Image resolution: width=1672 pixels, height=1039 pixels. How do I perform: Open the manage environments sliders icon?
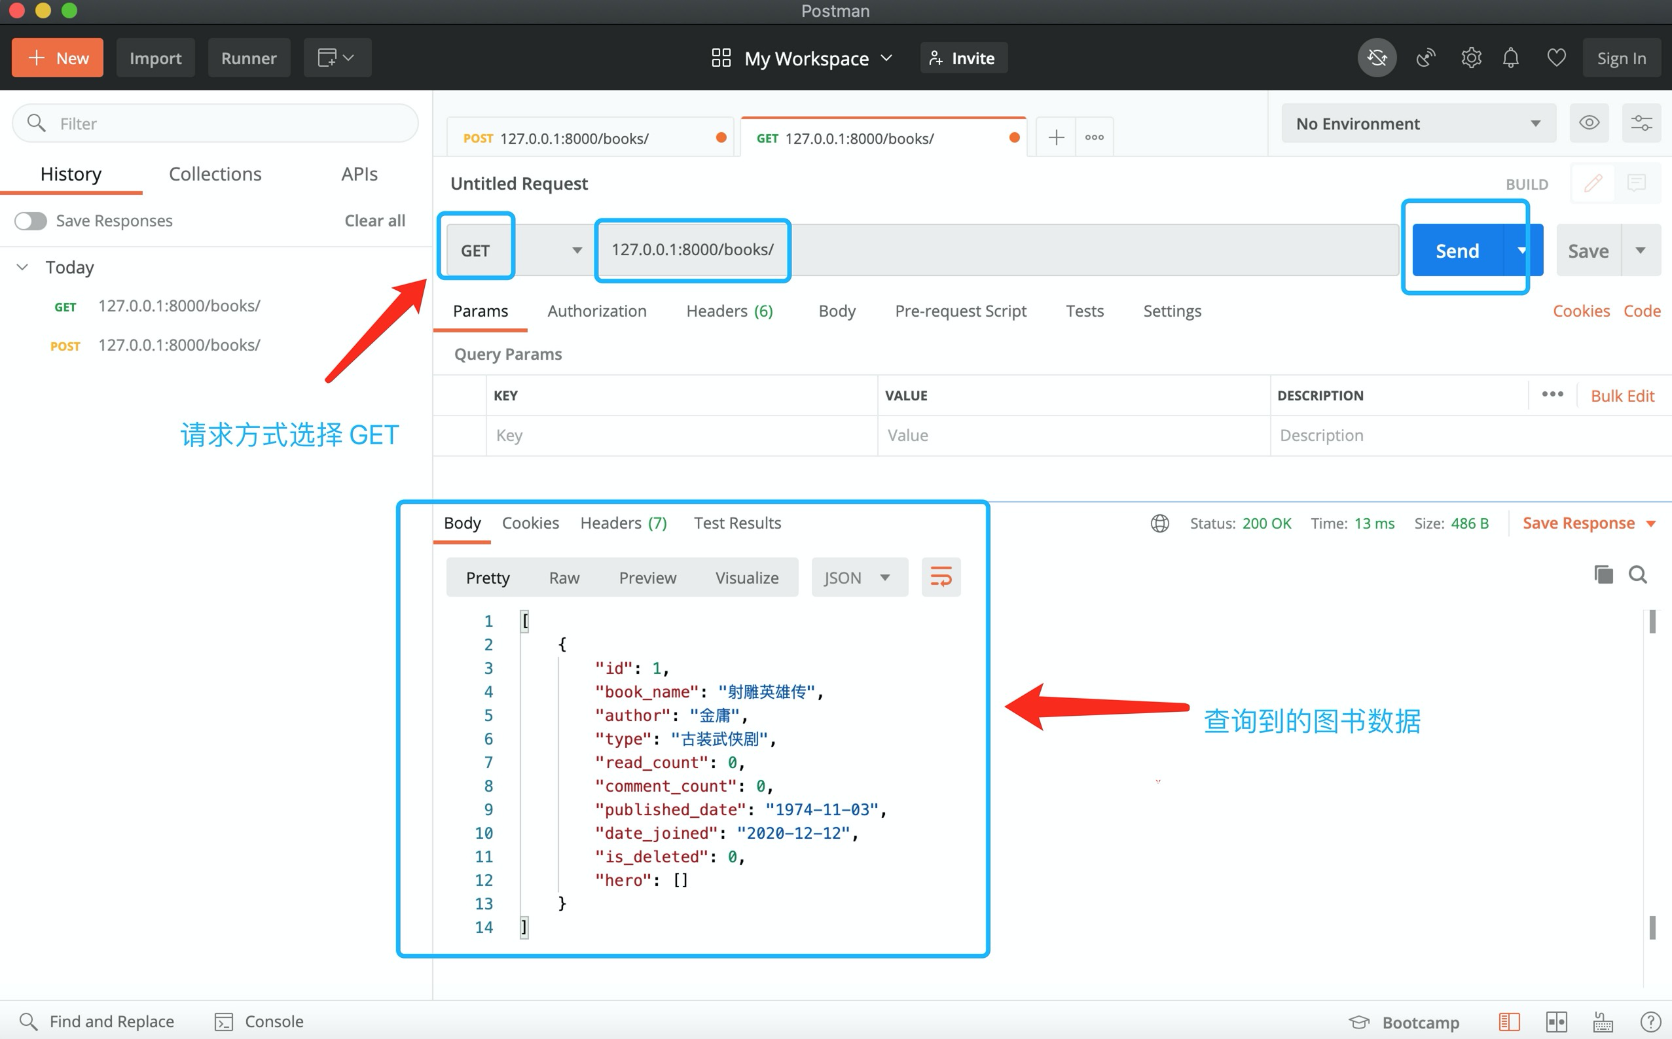click(x=1641, y=123)
